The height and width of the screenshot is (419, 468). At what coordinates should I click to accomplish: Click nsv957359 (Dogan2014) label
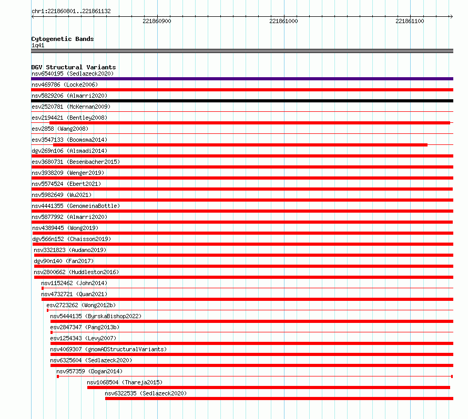pos(89,371)
